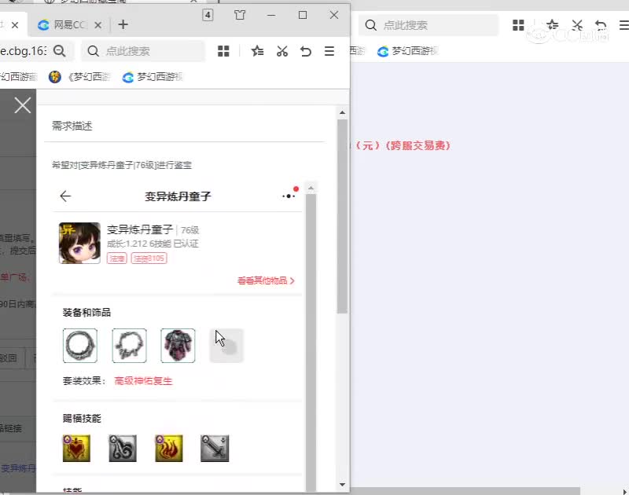Image resolution: width=629 pixels, height=495 pixels.
Task: Click the 赐福技能 section label
Action: 82,419
